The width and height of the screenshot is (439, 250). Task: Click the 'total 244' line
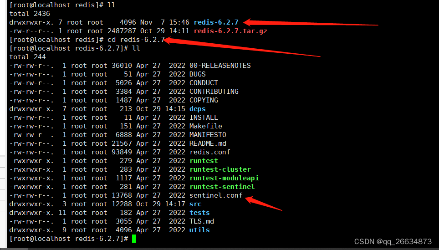coord(28,57)
